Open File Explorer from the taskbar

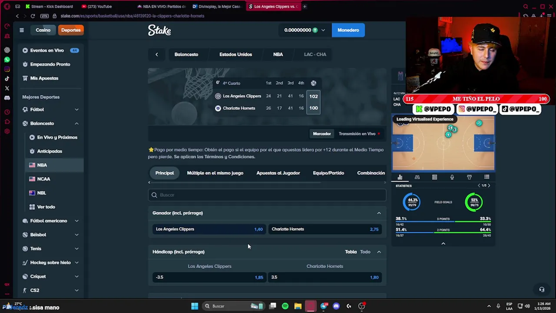click(298, 306)
